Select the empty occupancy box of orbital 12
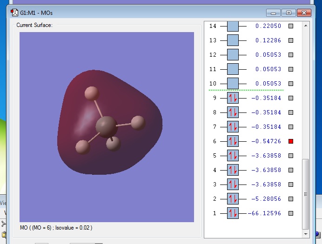Screen dimensions: 322x244 [x=233, y=55]
